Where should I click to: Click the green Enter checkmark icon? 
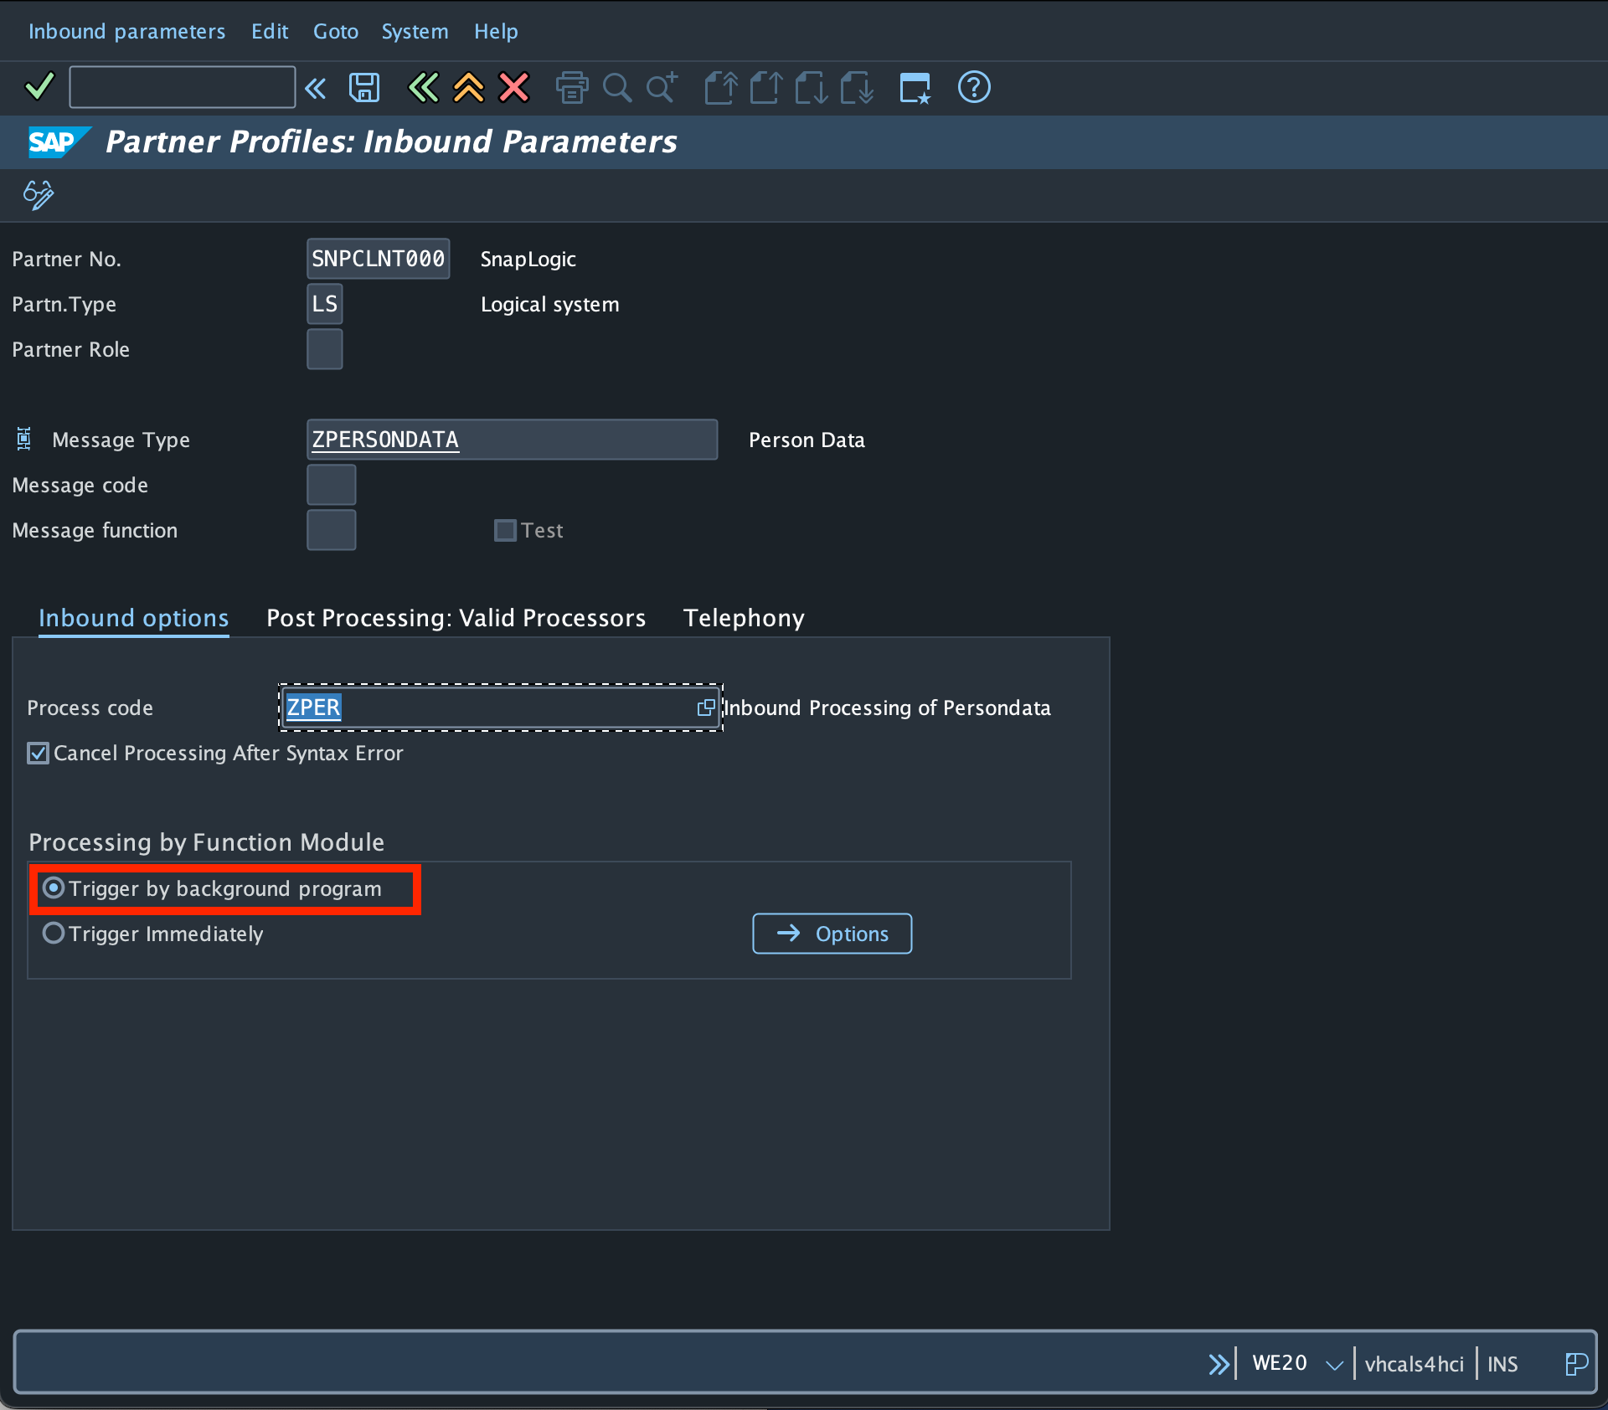coord(39,86)
